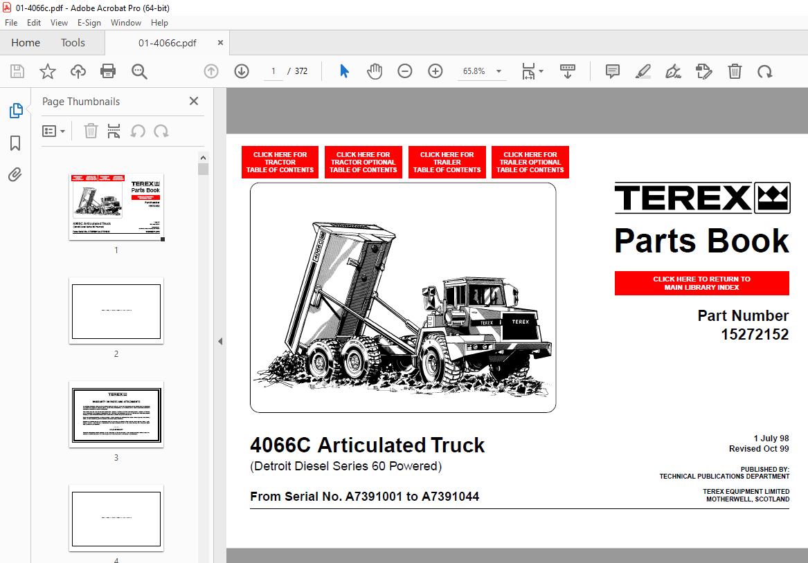Click the page number input field
The width and height of the screenshot is (808, 563).
click(x=273, y=71)
